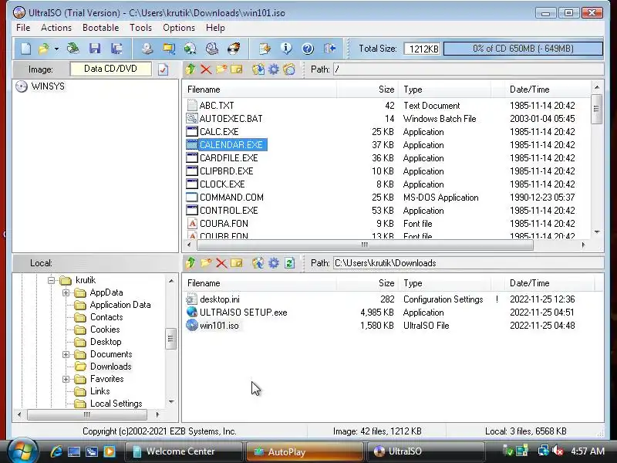Click the Total Size value field
This screenshot has width=617, height=463.
422,49
